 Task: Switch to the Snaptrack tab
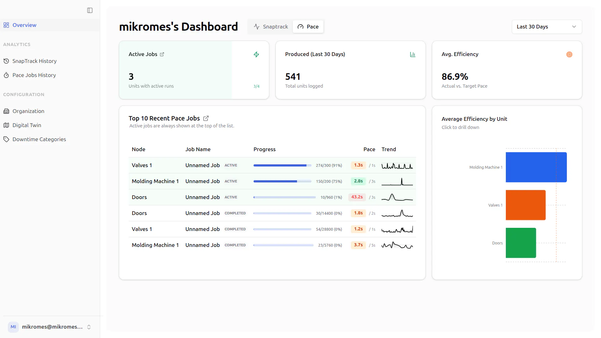pyautogui.click(x=271, y=27)
